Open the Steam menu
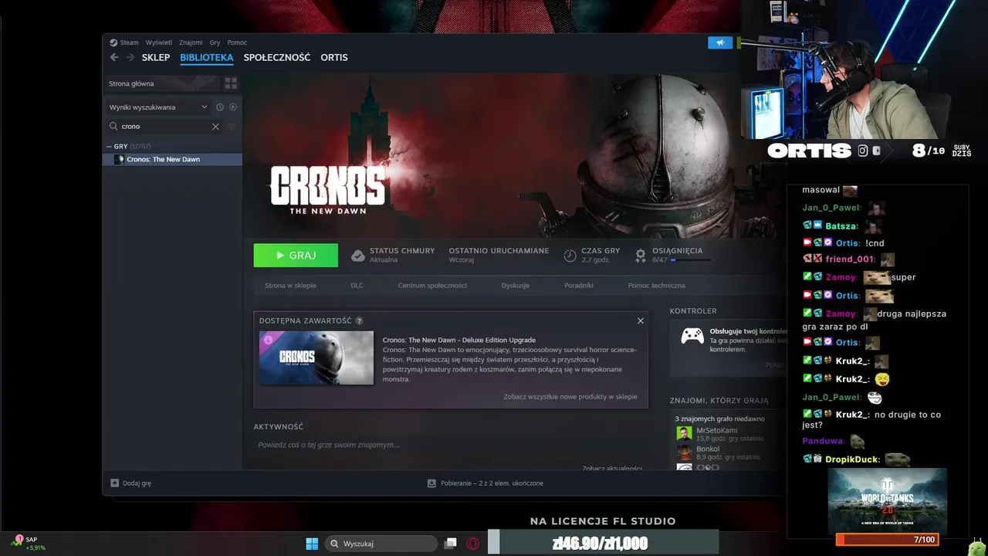 [x=129, y=42]
